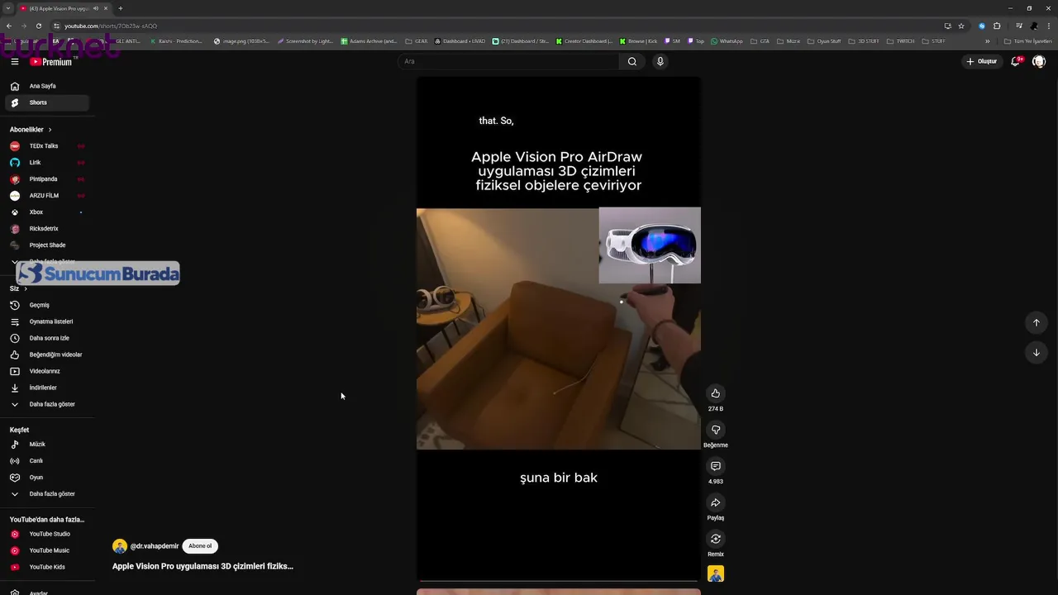Expand Daha fazla göster under Keşfet
The image size is (1058, 595).
click(x=46, y=494)
